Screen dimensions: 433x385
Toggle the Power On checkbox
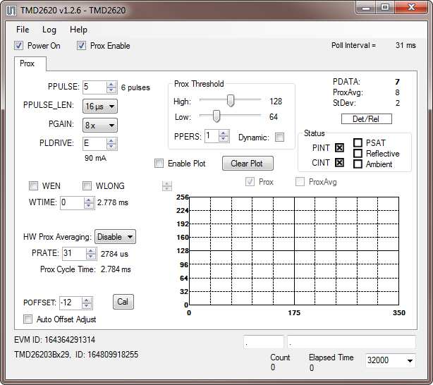click(19, 46)
